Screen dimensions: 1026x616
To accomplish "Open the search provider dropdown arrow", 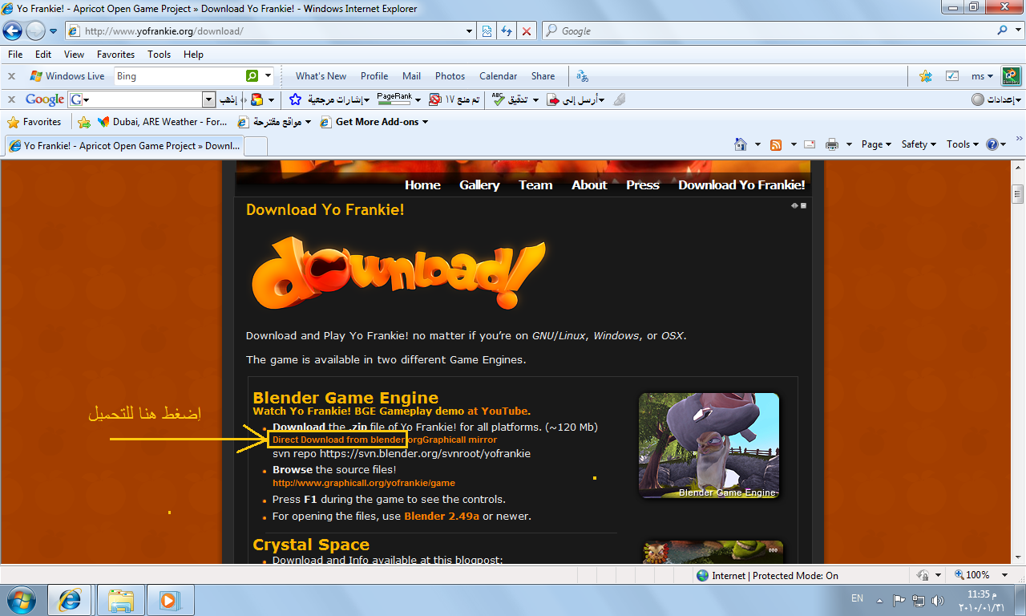I will (1017, 30).
